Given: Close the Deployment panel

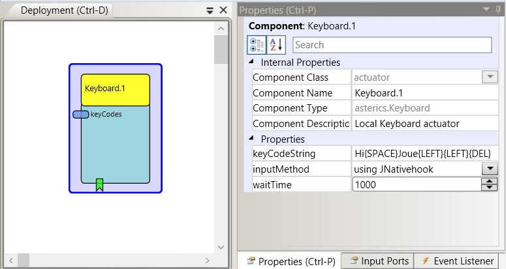Looking at the screenshot, I should [223, 10].
